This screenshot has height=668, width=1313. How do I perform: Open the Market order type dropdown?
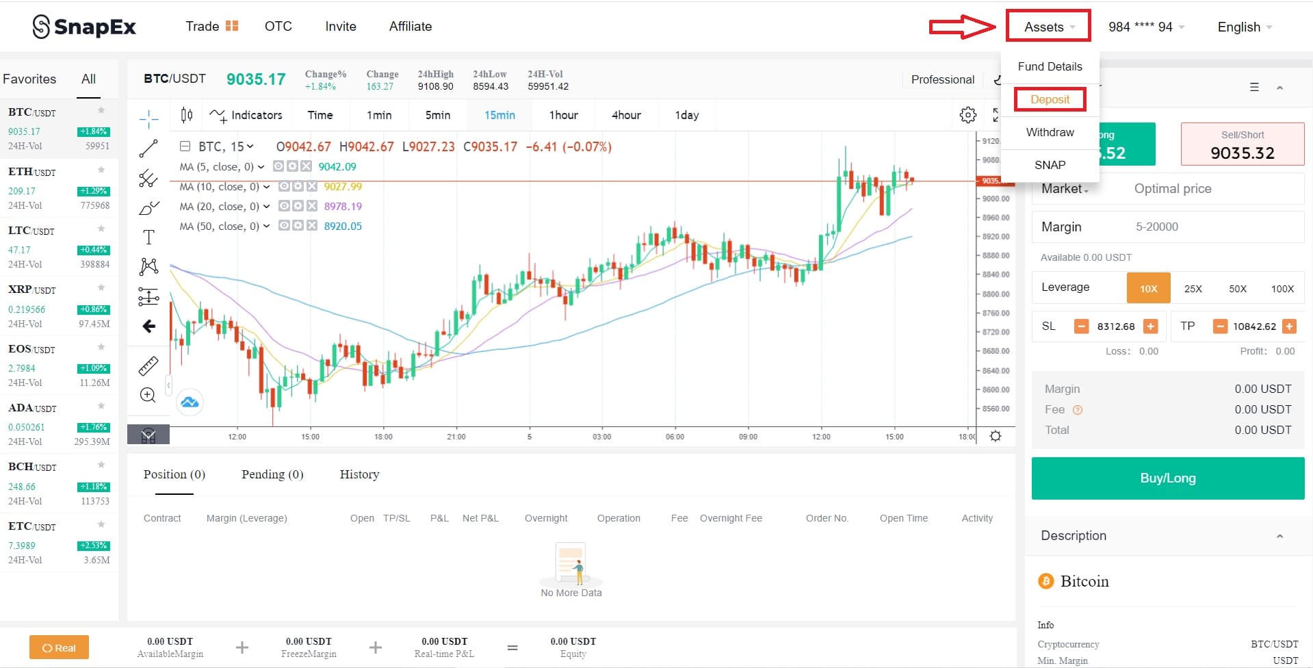(1065, 189)
